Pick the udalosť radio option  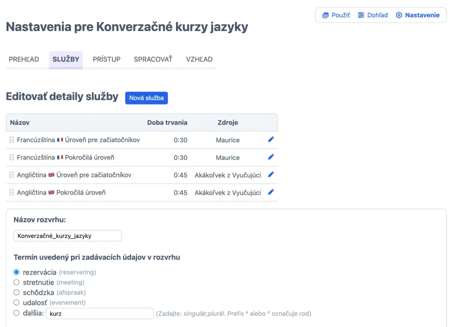coord(16,302)
